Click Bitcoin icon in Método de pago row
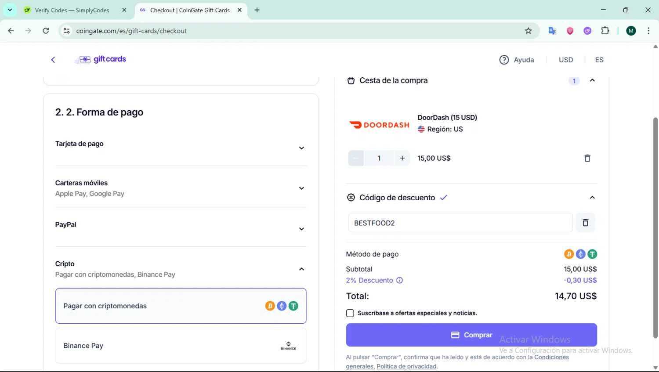 coord(569,254)
